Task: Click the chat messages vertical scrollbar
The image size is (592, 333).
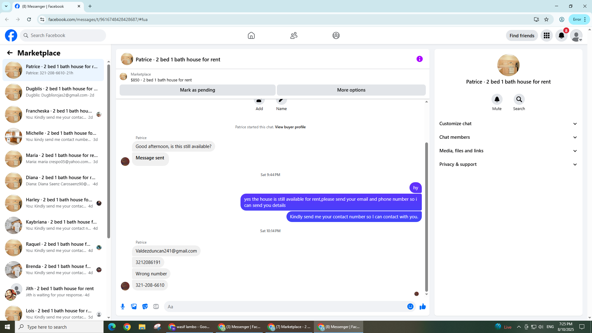Action: point(426,216)
